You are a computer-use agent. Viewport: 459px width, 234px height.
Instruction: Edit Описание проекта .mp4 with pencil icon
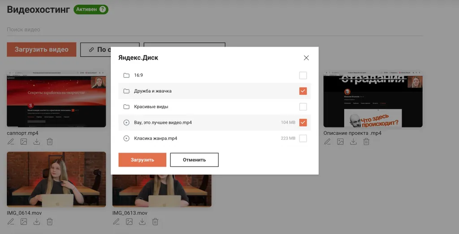(327, 142)
